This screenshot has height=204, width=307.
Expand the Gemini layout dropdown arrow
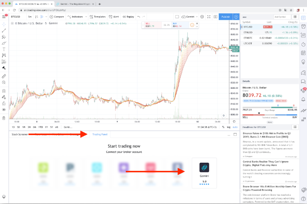pyautogui.click(x=197, y=17)
